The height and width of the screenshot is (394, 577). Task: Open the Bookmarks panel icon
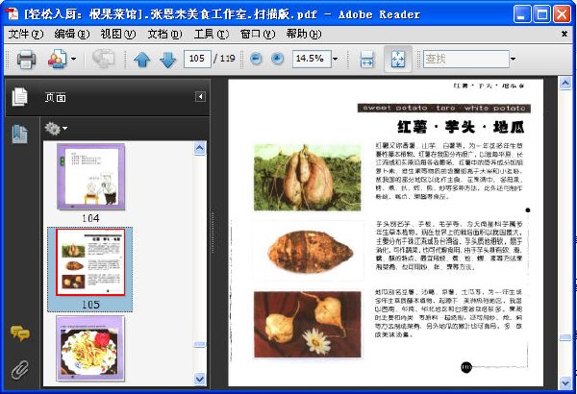point(19,134)
